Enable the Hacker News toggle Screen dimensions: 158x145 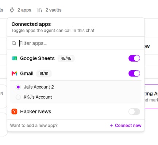tap(134, 111)
